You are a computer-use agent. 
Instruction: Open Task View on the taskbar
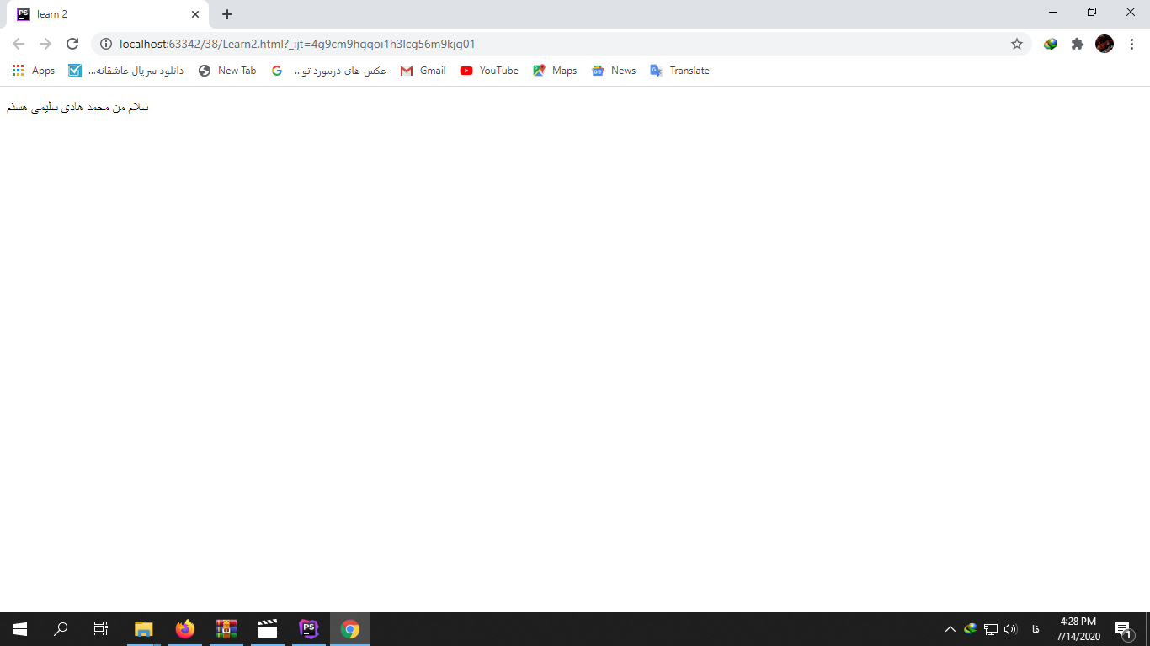click(x=101, y=629)
